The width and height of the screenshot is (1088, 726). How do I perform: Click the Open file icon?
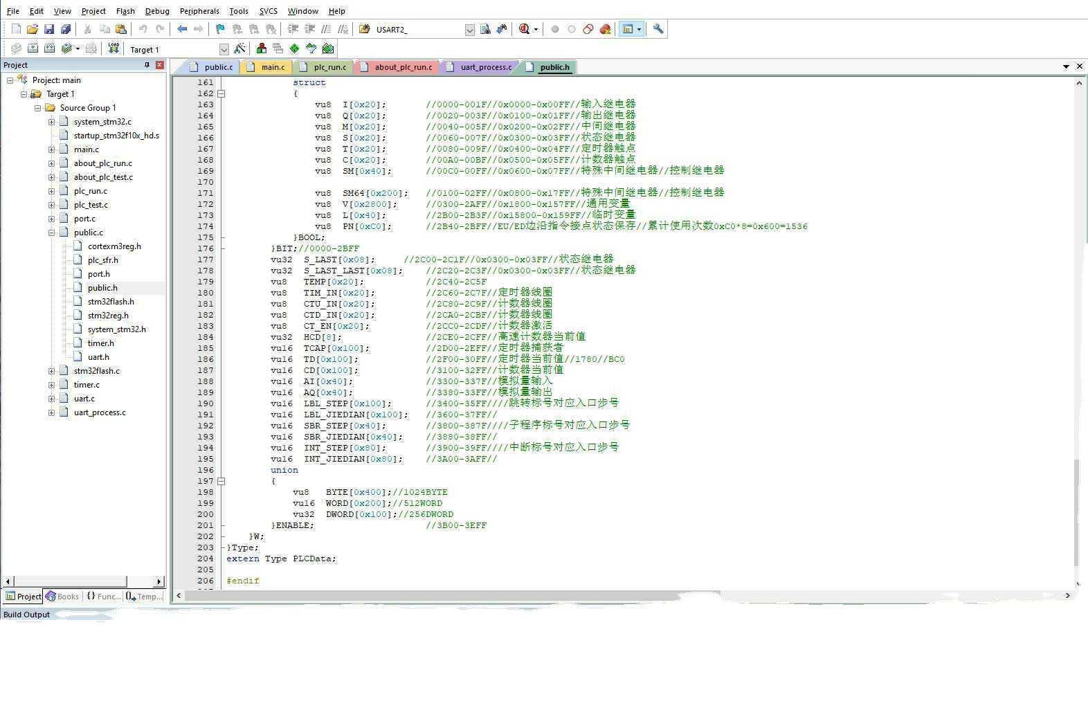(32, 29)
